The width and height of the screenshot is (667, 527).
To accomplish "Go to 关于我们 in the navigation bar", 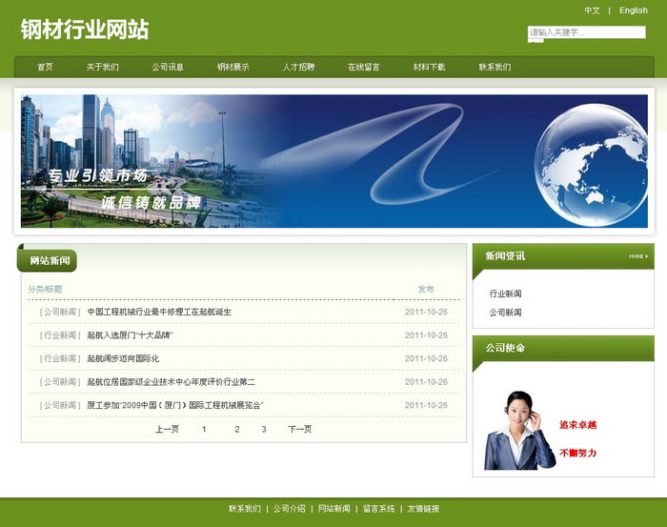I will click(103, 68).
